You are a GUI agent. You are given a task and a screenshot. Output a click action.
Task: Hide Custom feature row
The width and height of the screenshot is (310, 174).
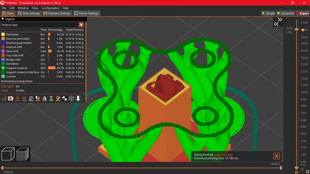[42, 76]
